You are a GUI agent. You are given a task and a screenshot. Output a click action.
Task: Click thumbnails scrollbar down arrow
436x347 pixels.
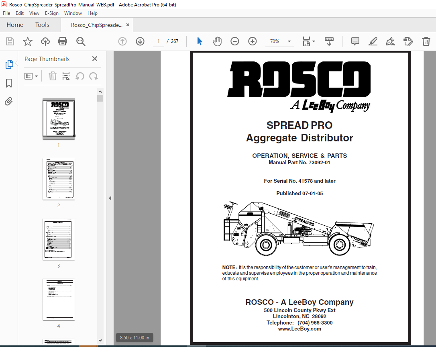click(x=100, y=340)
